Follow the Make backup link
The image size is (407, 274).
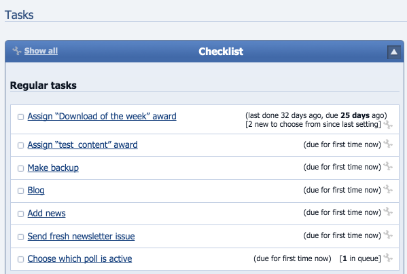click(x=53, y=168)
